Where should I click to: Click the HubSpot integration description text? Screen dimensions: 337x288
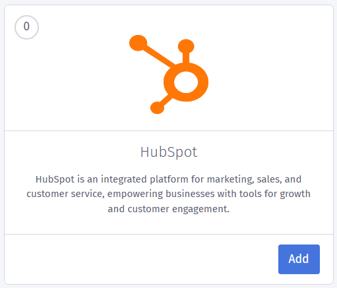click(x=169, y=194)
